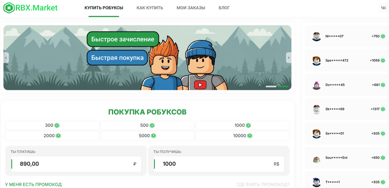Click Ni*****07 user avatar
Image resolution: width=389 pixels, height=188 pixels.
click(x=317, y=36)
